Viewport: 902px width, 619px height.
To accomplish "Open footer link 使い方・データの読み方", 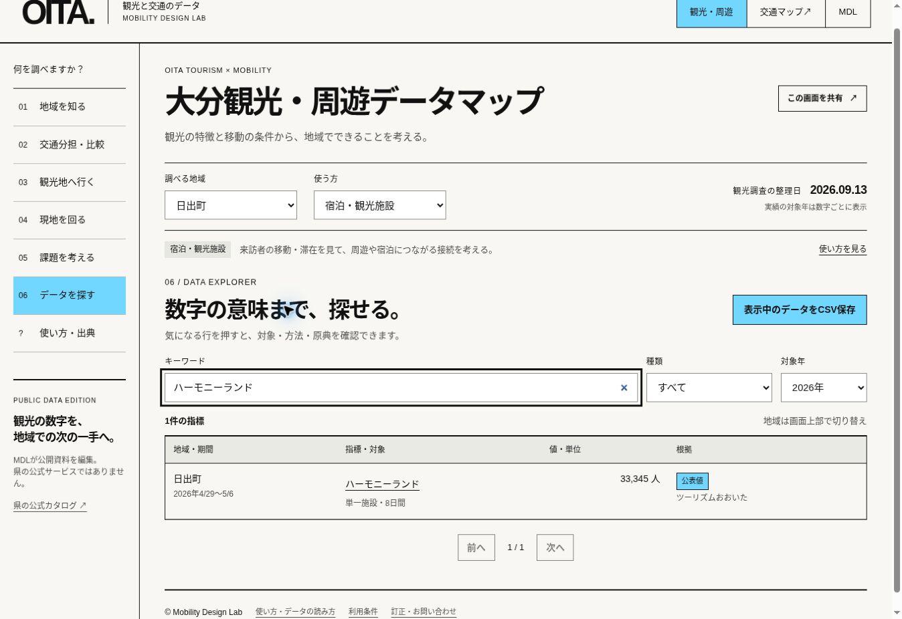I will tap(295, 612).
